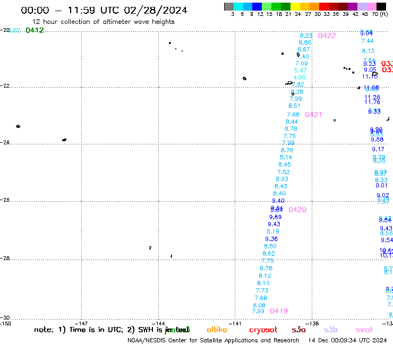
Task: Click the wave height value 8.44
Action: [x=292, y=122]
